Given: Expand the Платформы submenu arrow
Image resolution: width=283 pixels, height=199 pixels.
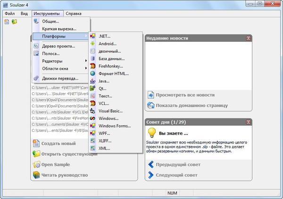Looking at the screenshot, I should point(86,36).
